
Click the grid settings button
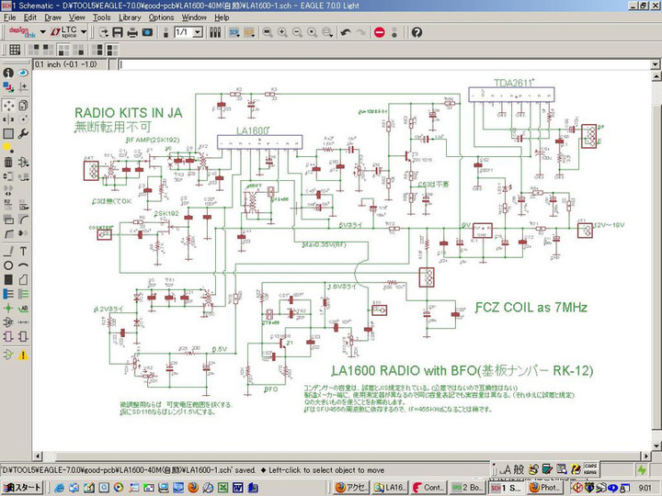[x=14, y=49]
